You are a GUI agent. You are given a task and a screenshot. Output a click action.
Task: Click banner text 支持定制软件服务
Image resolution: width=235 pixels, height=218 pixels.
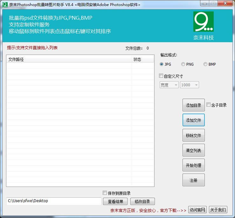pos(29,24)
